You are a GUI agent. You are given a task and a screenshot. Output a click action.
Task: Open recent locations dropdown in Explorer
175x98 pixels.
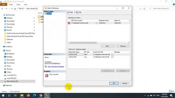[x=9, y=8]
